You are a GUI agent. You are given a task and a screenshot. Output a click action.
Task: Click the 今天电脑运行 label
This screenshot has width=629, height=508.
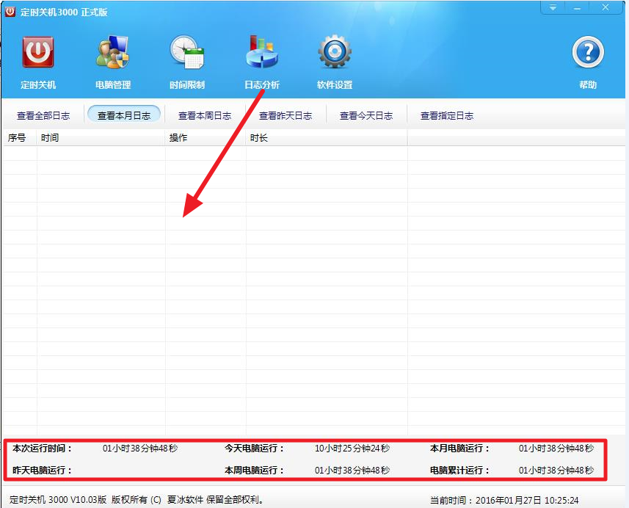[x=255, y=449]
